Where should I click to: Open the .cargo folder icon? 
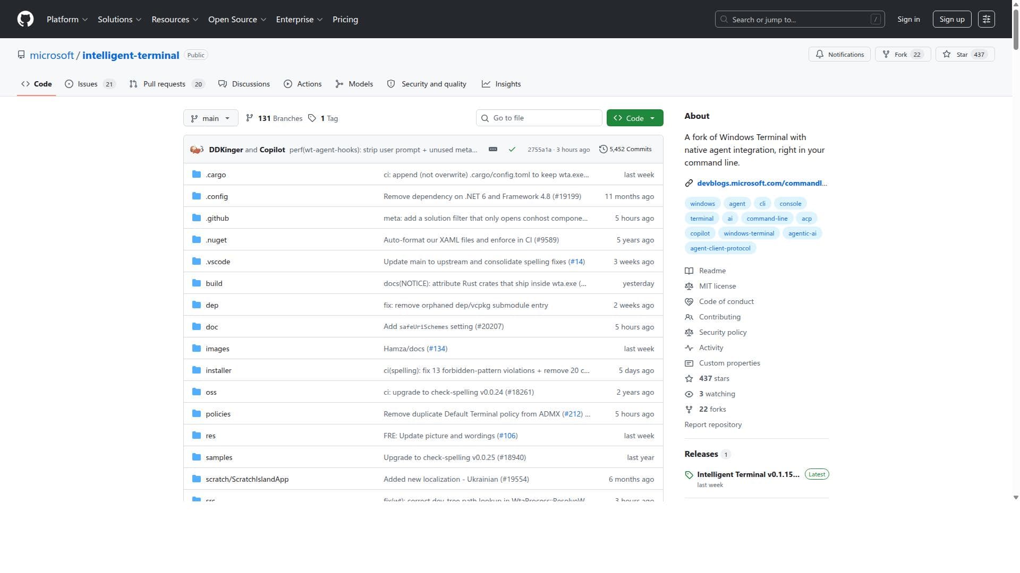[x=197, y=175]
